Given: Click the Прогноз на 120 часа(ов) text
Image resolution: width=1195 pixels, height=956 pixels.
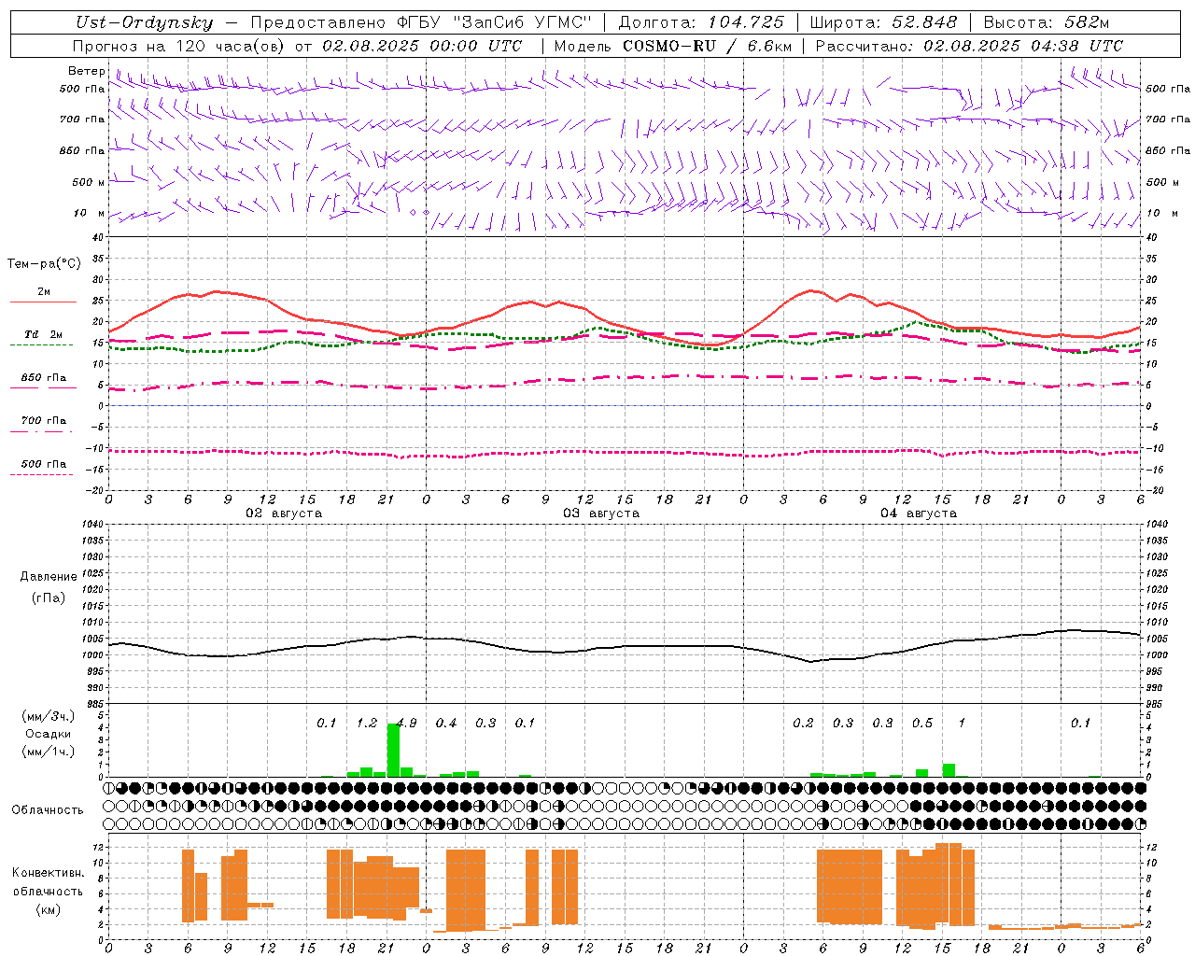Looking at the screenshot, I should pos(178,46).
